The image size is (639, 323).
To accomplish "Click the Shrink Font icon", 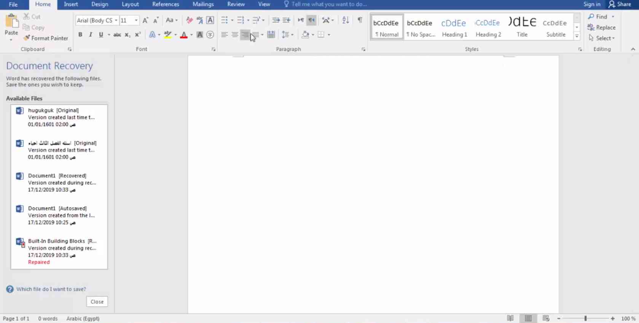I will (156, 20).
